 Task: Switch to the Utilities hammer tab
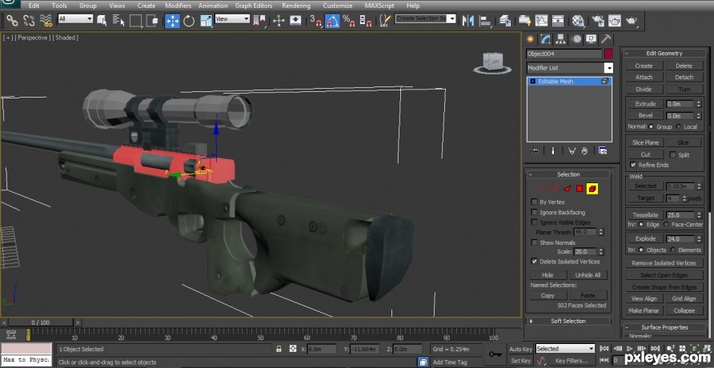[x=606, y=39]
